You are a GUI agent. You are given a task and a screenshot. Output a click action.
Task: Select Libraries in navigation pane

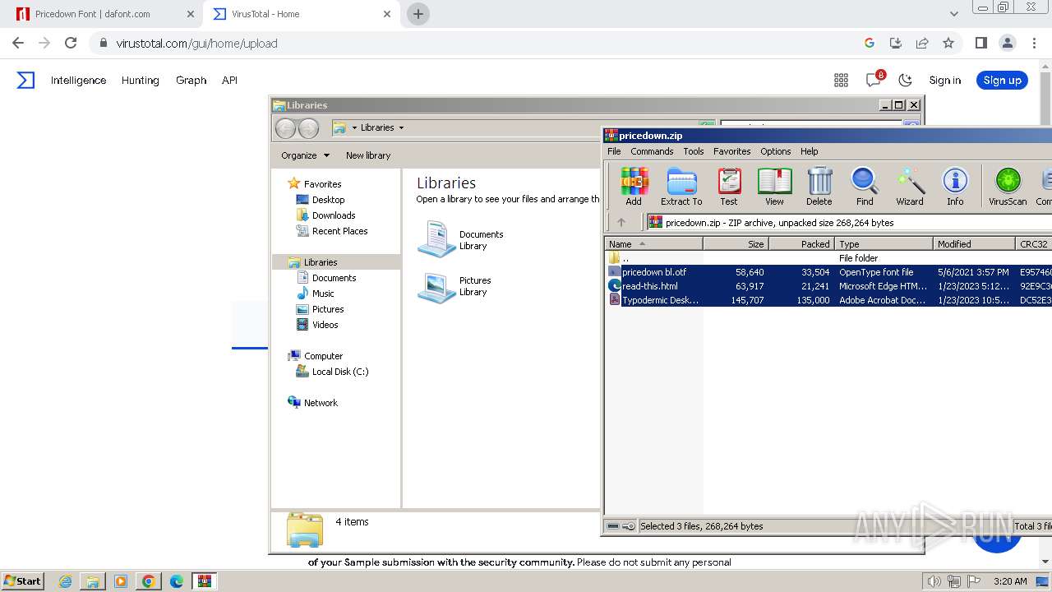click(321, 262)
